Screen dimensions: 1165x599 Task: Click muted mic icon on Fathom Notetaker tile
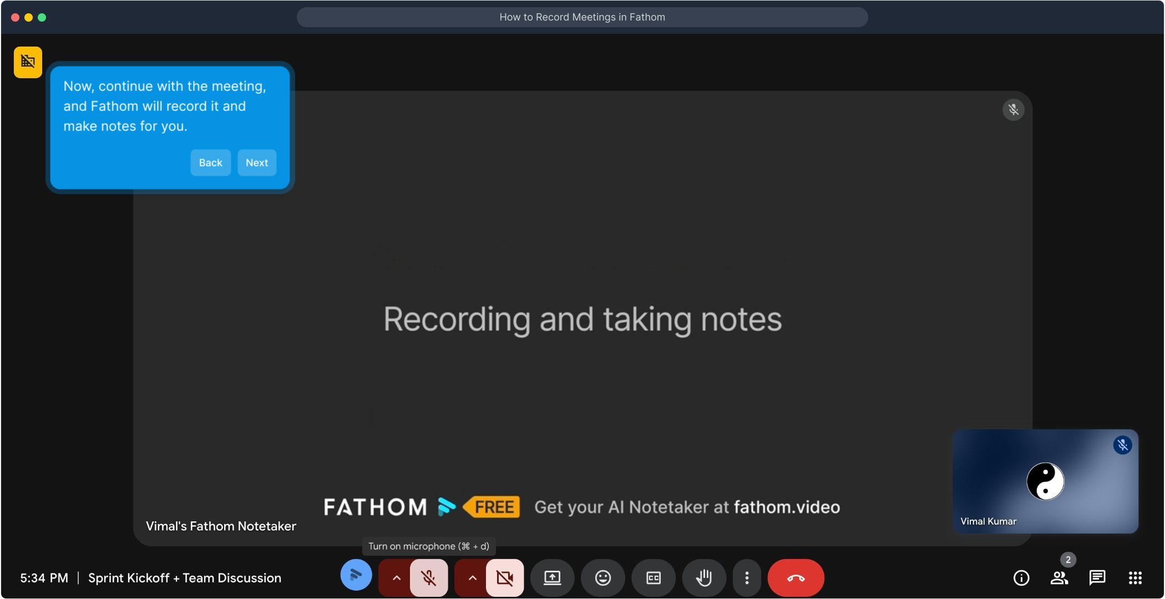pyautogui.click(x=1014, y=110)
